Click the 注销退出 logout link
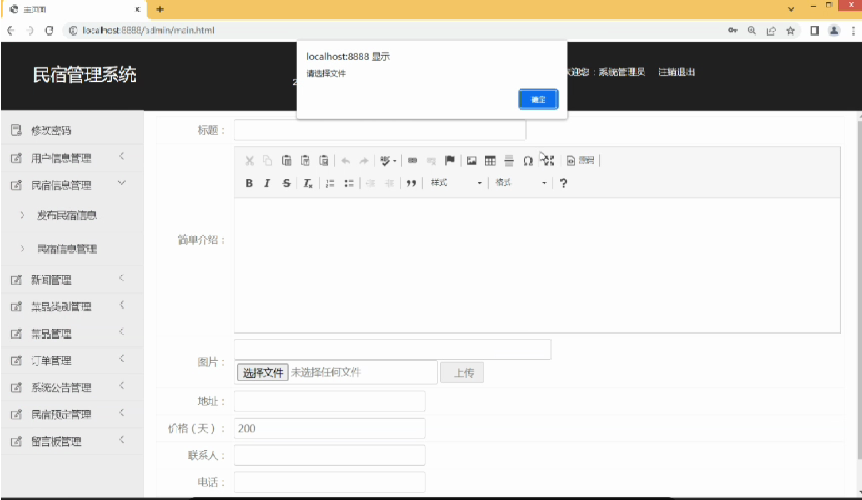This screenshot has height=500, width=862. (x=676, y=72)
